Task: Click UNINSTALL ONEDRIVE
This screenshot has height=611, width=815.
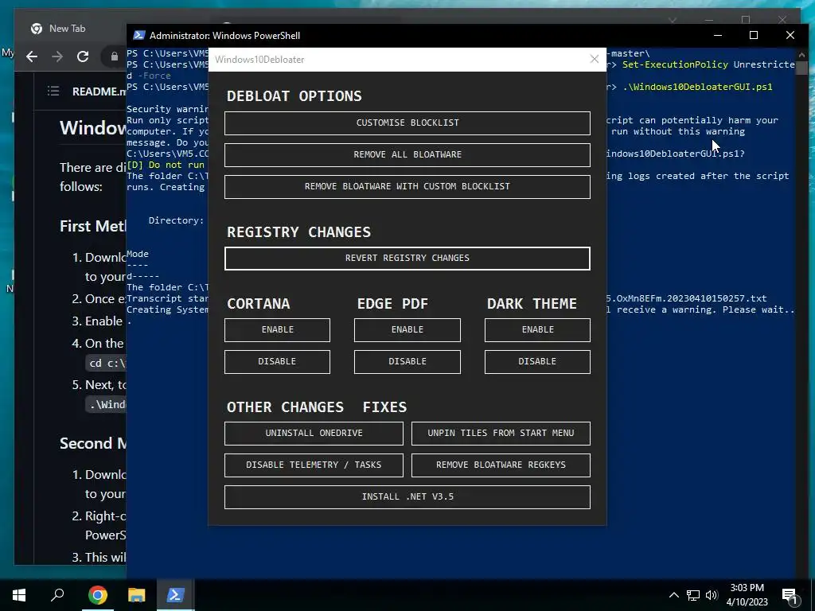Action: (314, 434)
